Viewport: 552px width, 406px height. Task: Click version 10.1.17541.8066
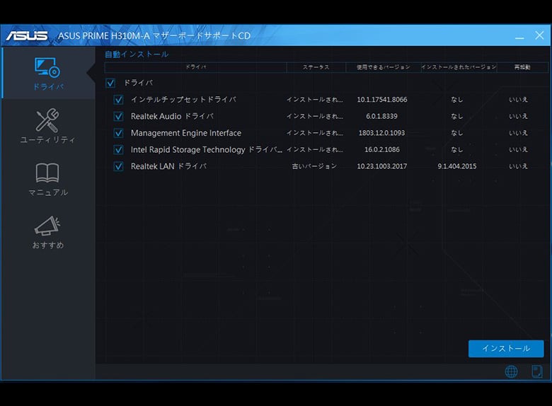click(382, 100)
